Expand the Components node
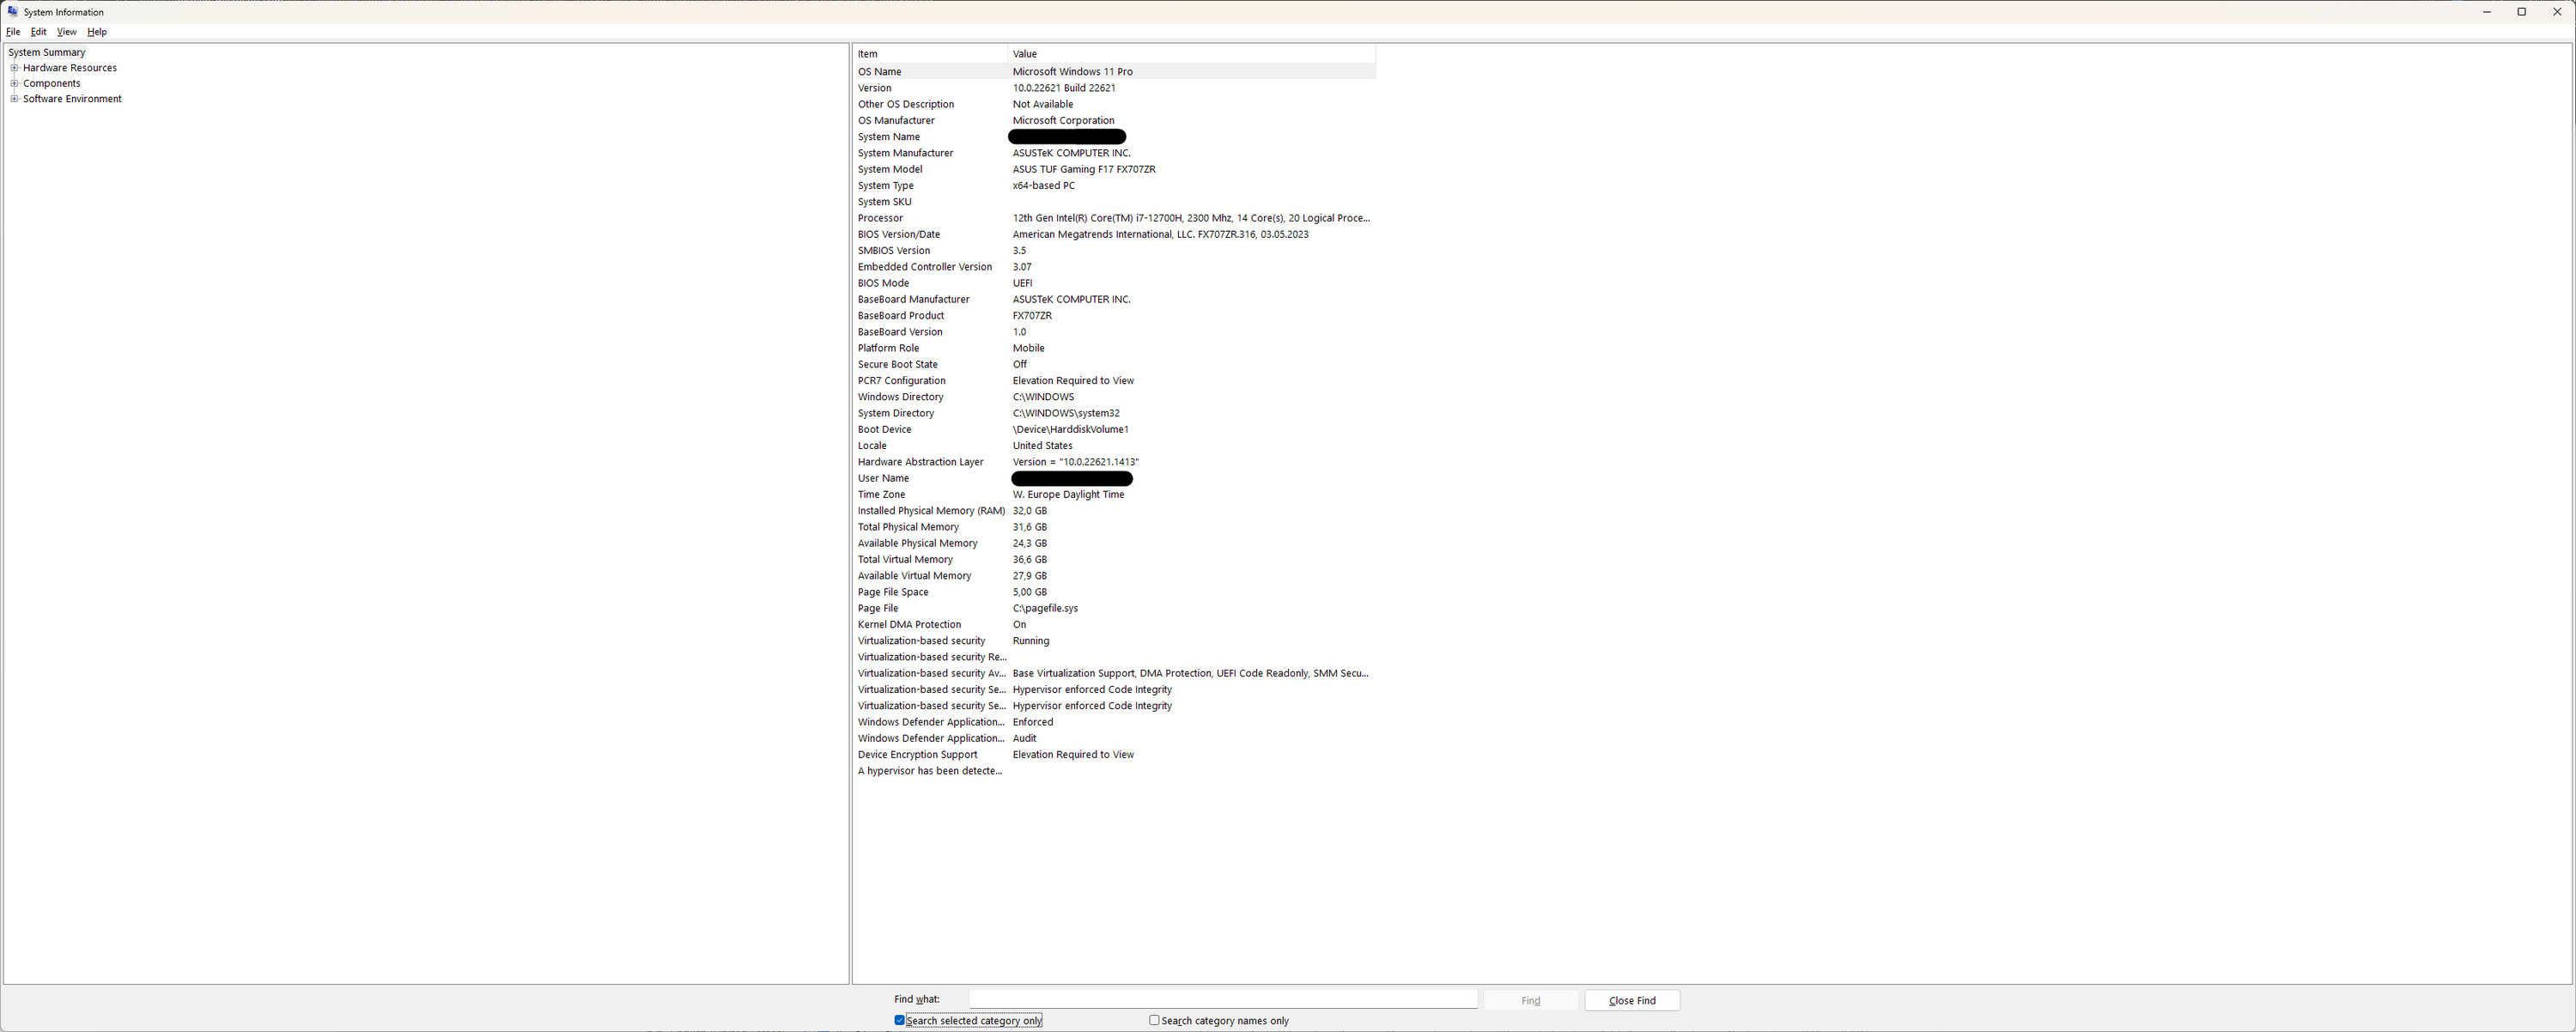This screenshot has height=1032, width=2576. coord(14,83)
